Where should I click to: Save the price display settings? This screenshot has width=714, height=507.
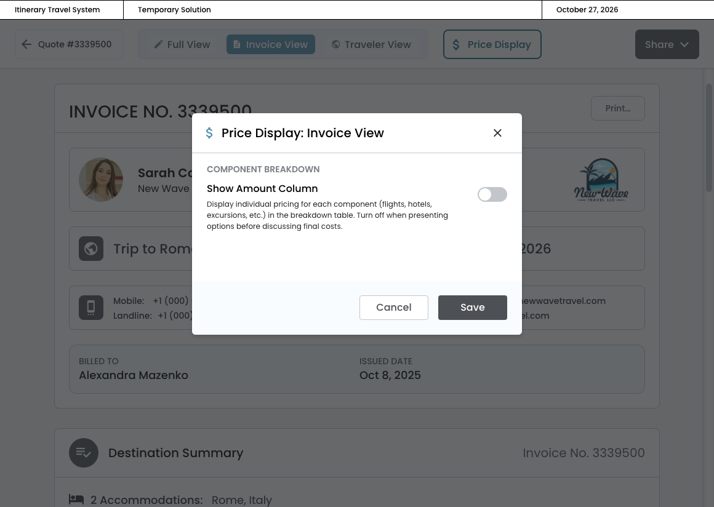tap(472, 308)
